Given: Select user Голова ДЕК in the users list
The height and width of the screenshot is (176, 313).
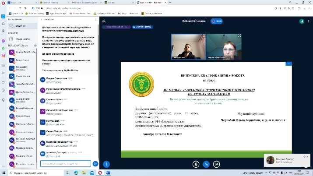Looking at the screenshot, I should pyautogui.click(x=23, y=68).
